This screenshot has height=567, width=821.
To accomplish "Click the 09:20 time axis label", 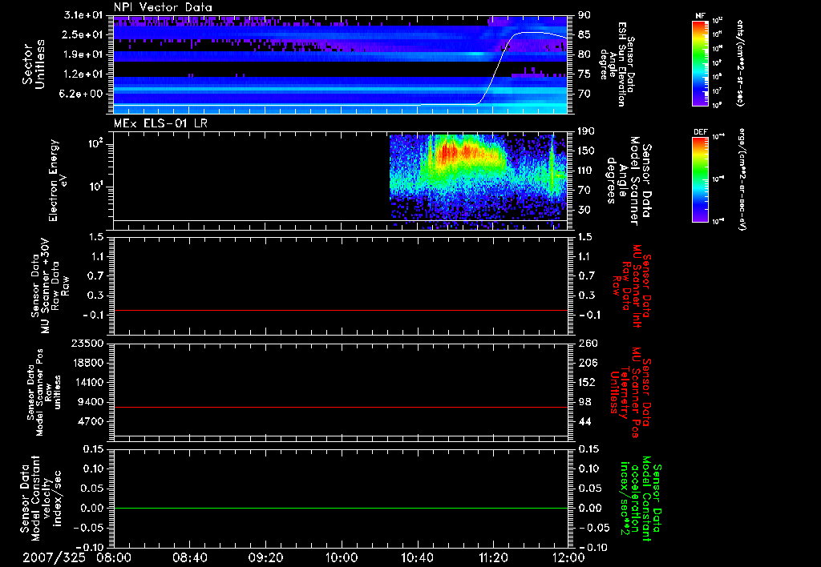I will 265,557.
